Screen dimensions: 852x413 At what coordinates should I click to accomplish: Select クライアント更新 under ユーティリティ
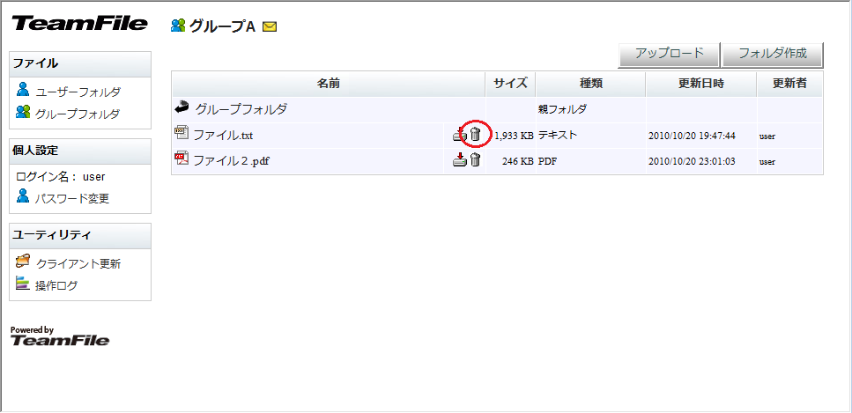(78, 263)
